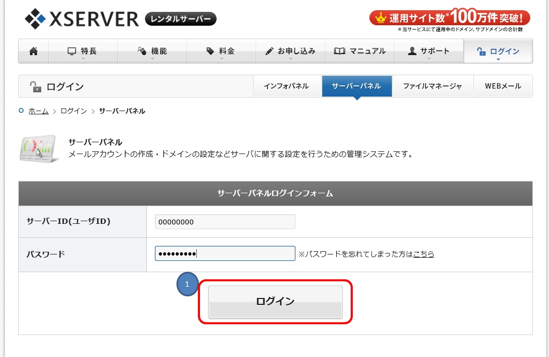The height and width of the screenshot is (357, 549).
Task: Click the pencil icon beside お申し込み
Action: click(x=270, y=51)
